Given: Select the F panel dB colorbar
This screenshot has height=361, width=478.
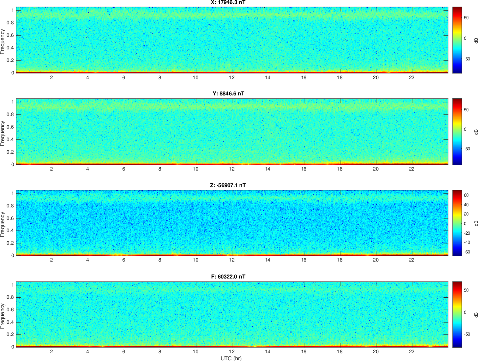Looking at the screenshot, I should click(457, 314).
